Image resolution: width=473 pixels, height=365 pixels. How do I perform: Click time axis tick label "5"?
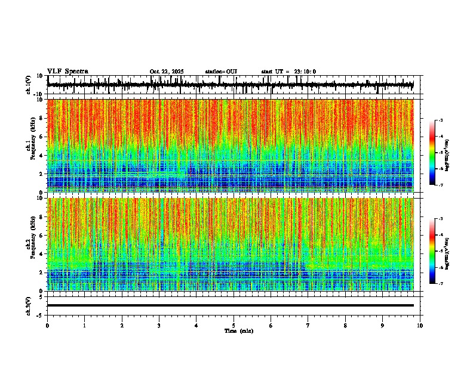(234, 326)
